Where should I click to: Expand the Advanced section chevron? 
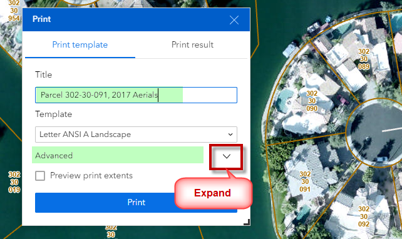[x=227, y=156]
